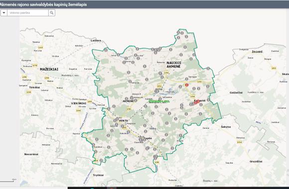
Task: Click the Viekšniai town label
Action: pos(79,103)
